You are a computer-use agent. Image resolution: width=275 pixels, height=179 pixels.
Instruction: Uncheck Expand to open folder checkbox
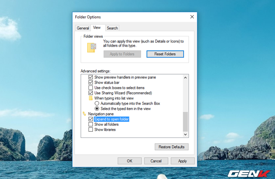pyautogui.click(x=91, y=119)
